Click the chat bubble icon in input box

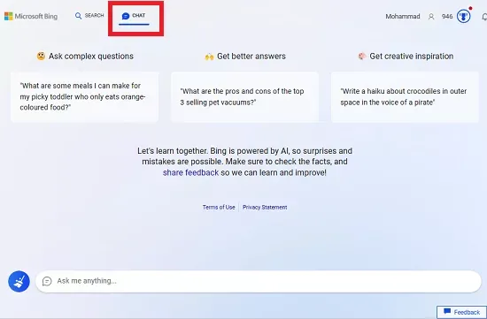coord(47,281)
